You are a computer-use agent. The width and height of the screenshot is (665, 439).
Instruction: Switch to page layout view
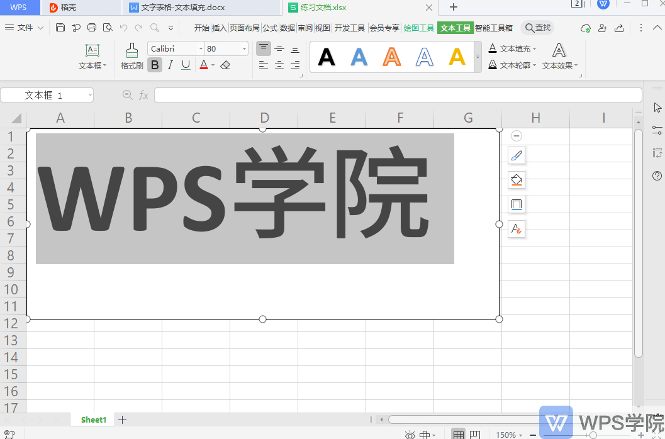(x=475, y=435)
